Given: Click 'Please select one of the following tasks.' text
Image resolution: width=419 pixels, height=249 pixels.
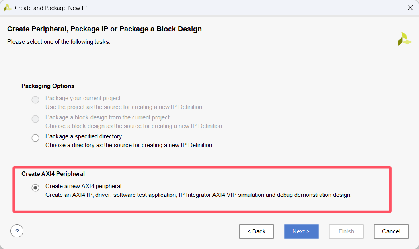Looking at the screenshot, I should 59,42.
